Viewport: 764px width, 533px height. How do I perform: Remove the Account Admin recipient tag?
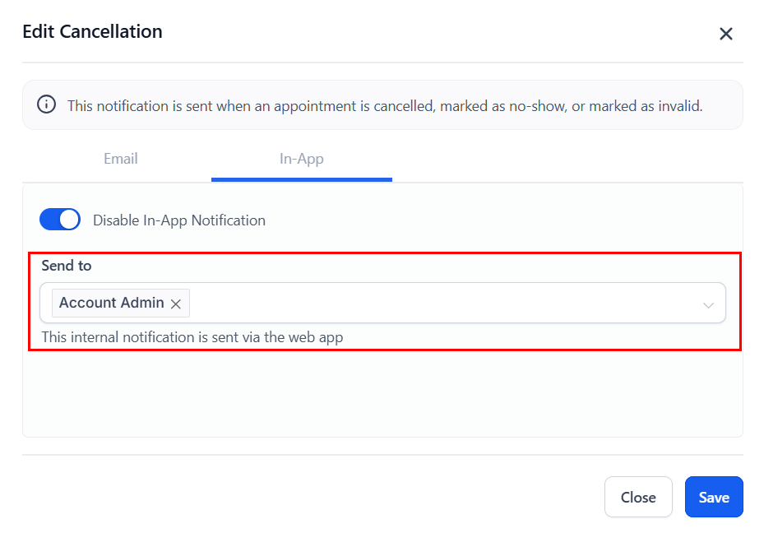tap(176, 304)
